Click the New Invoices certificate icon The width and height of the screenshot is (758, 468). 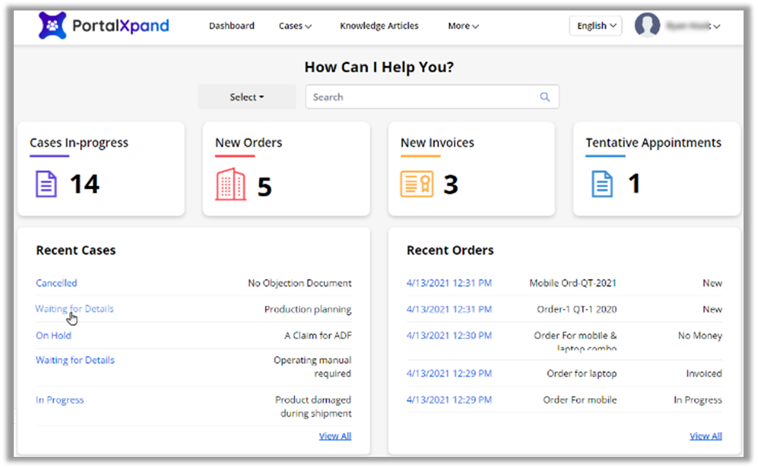point(417,185)
